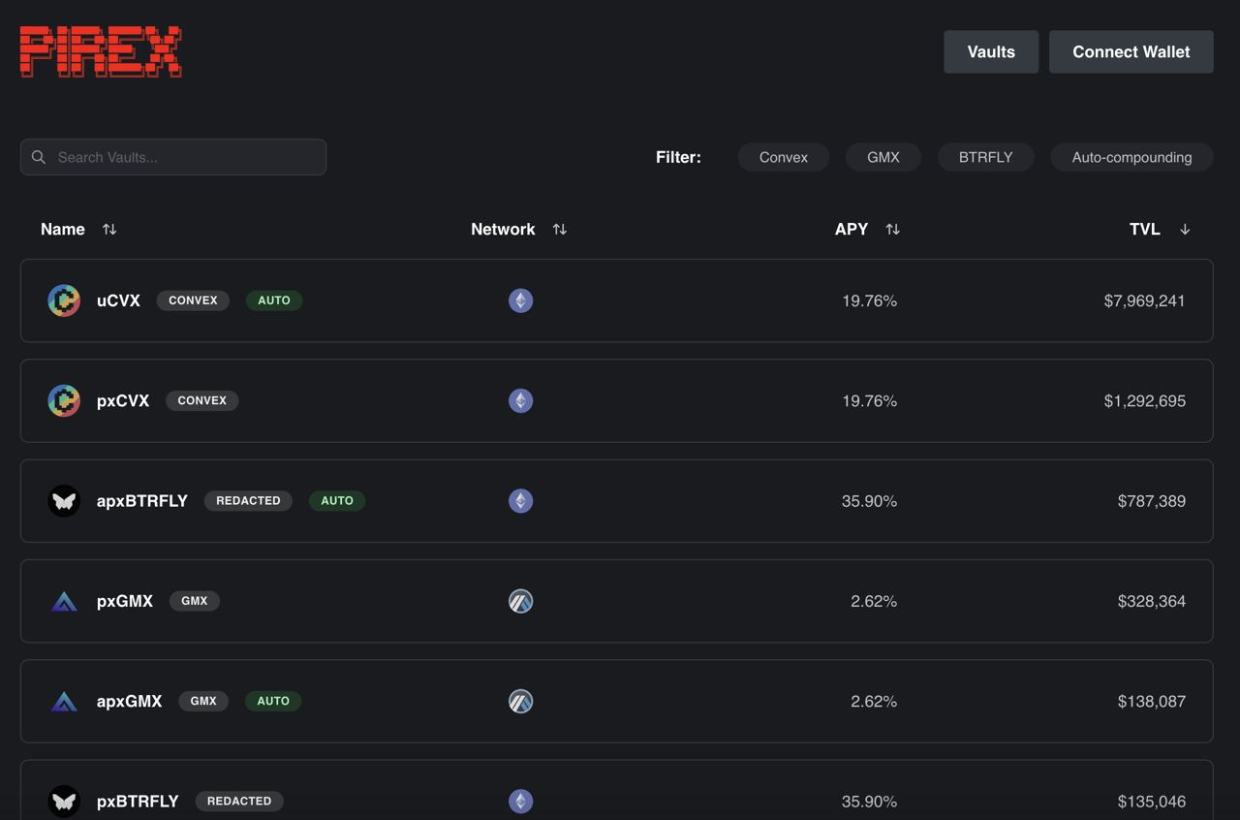
Task: Focus the Search Vaults input field
Action: pos(184,157)
